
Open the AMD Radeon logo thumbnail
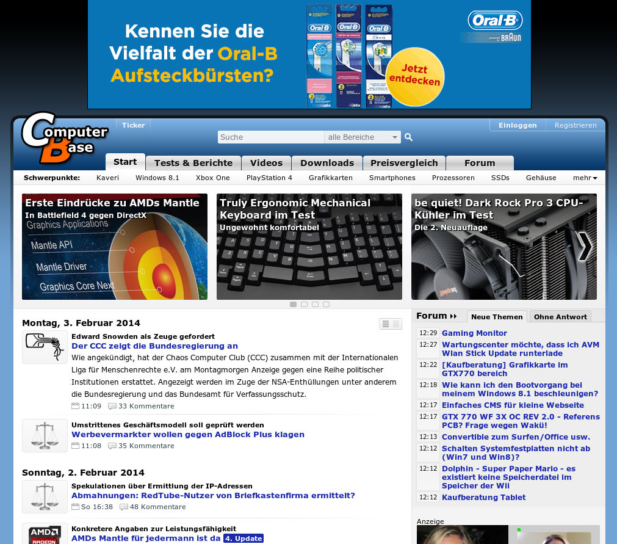coord(45,534)
